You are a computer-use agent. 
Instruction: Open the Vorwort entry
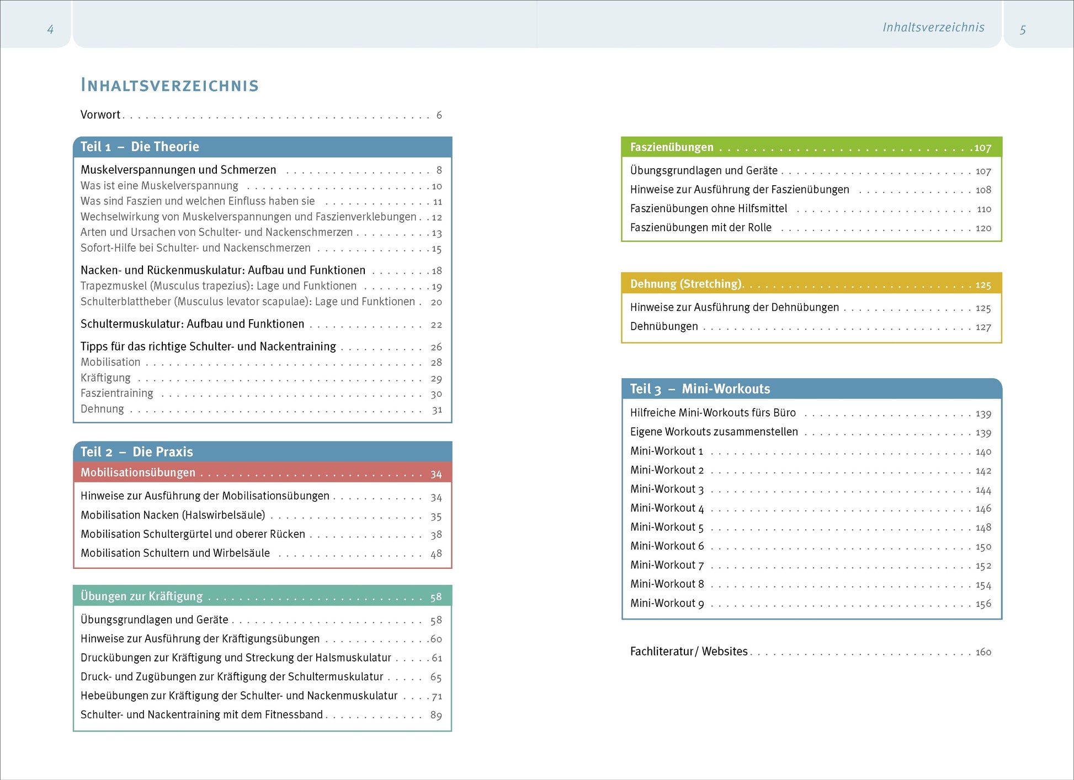tap(100, 115)
